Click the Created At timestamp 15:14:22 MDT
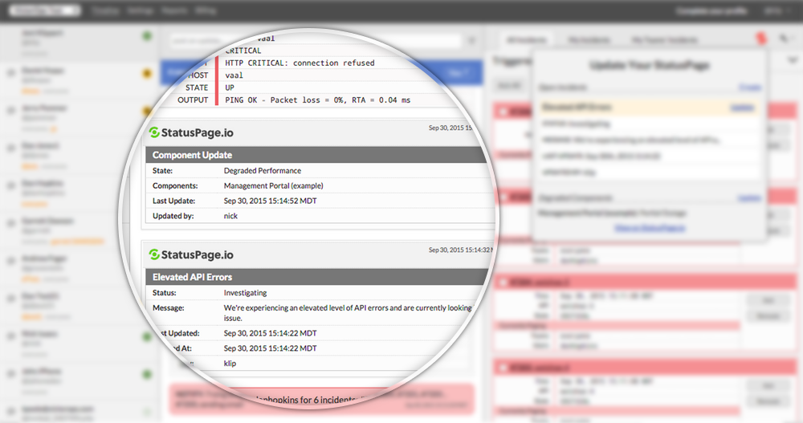The width and height of the screenshot is (803, 423). [270, 348]
